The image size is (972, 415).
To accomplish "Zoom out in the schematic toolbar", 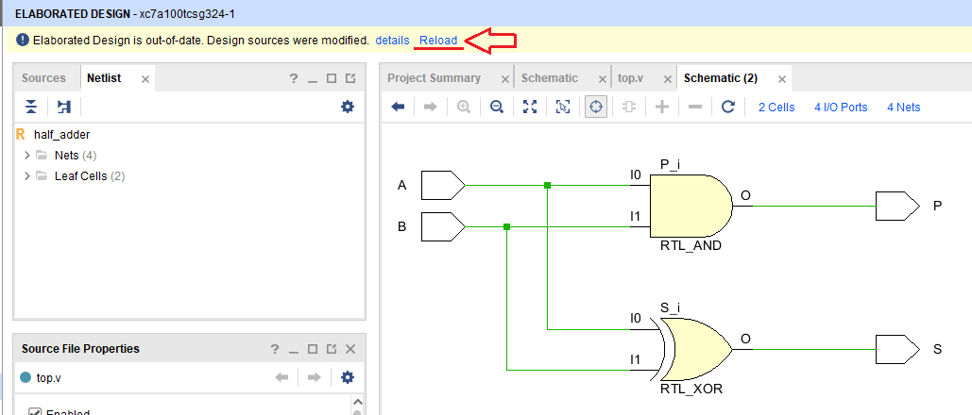I will tap(496, 108).
